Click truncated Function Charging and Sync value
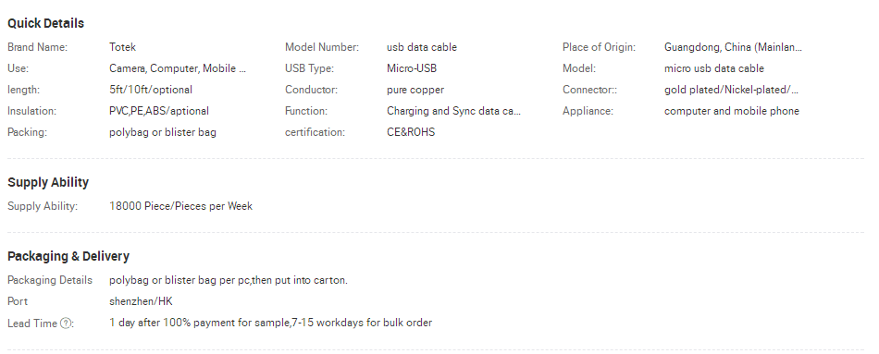The width and height of the screenshot is (879, 354). click(453, 111)
